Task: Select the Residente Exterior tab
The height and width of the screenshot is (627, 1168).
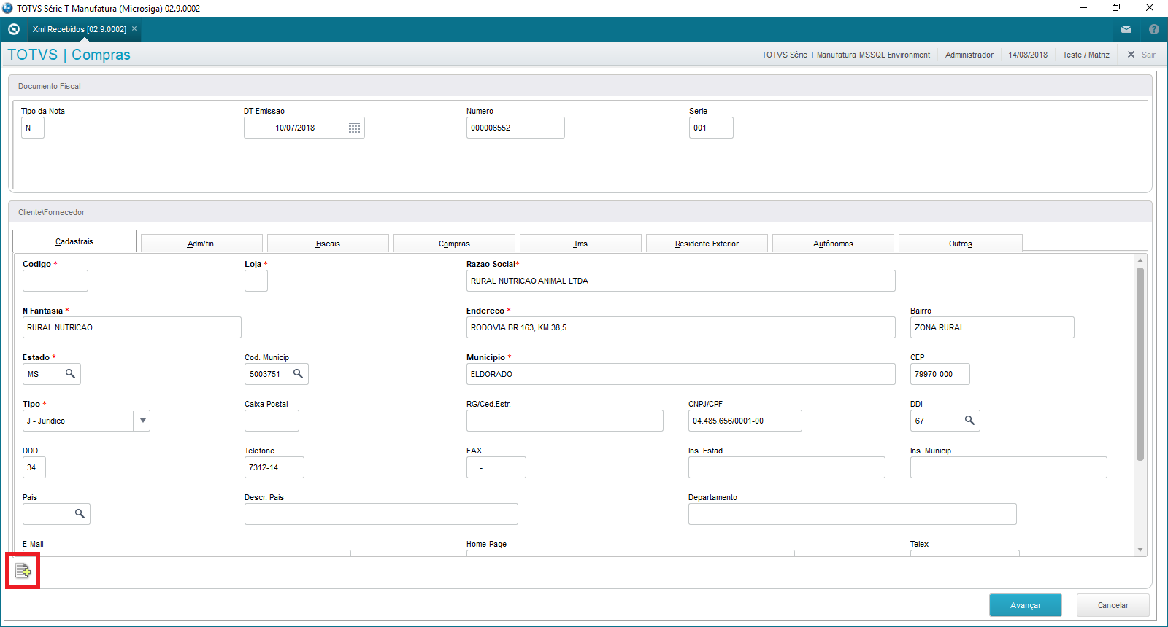Action: 707,244
